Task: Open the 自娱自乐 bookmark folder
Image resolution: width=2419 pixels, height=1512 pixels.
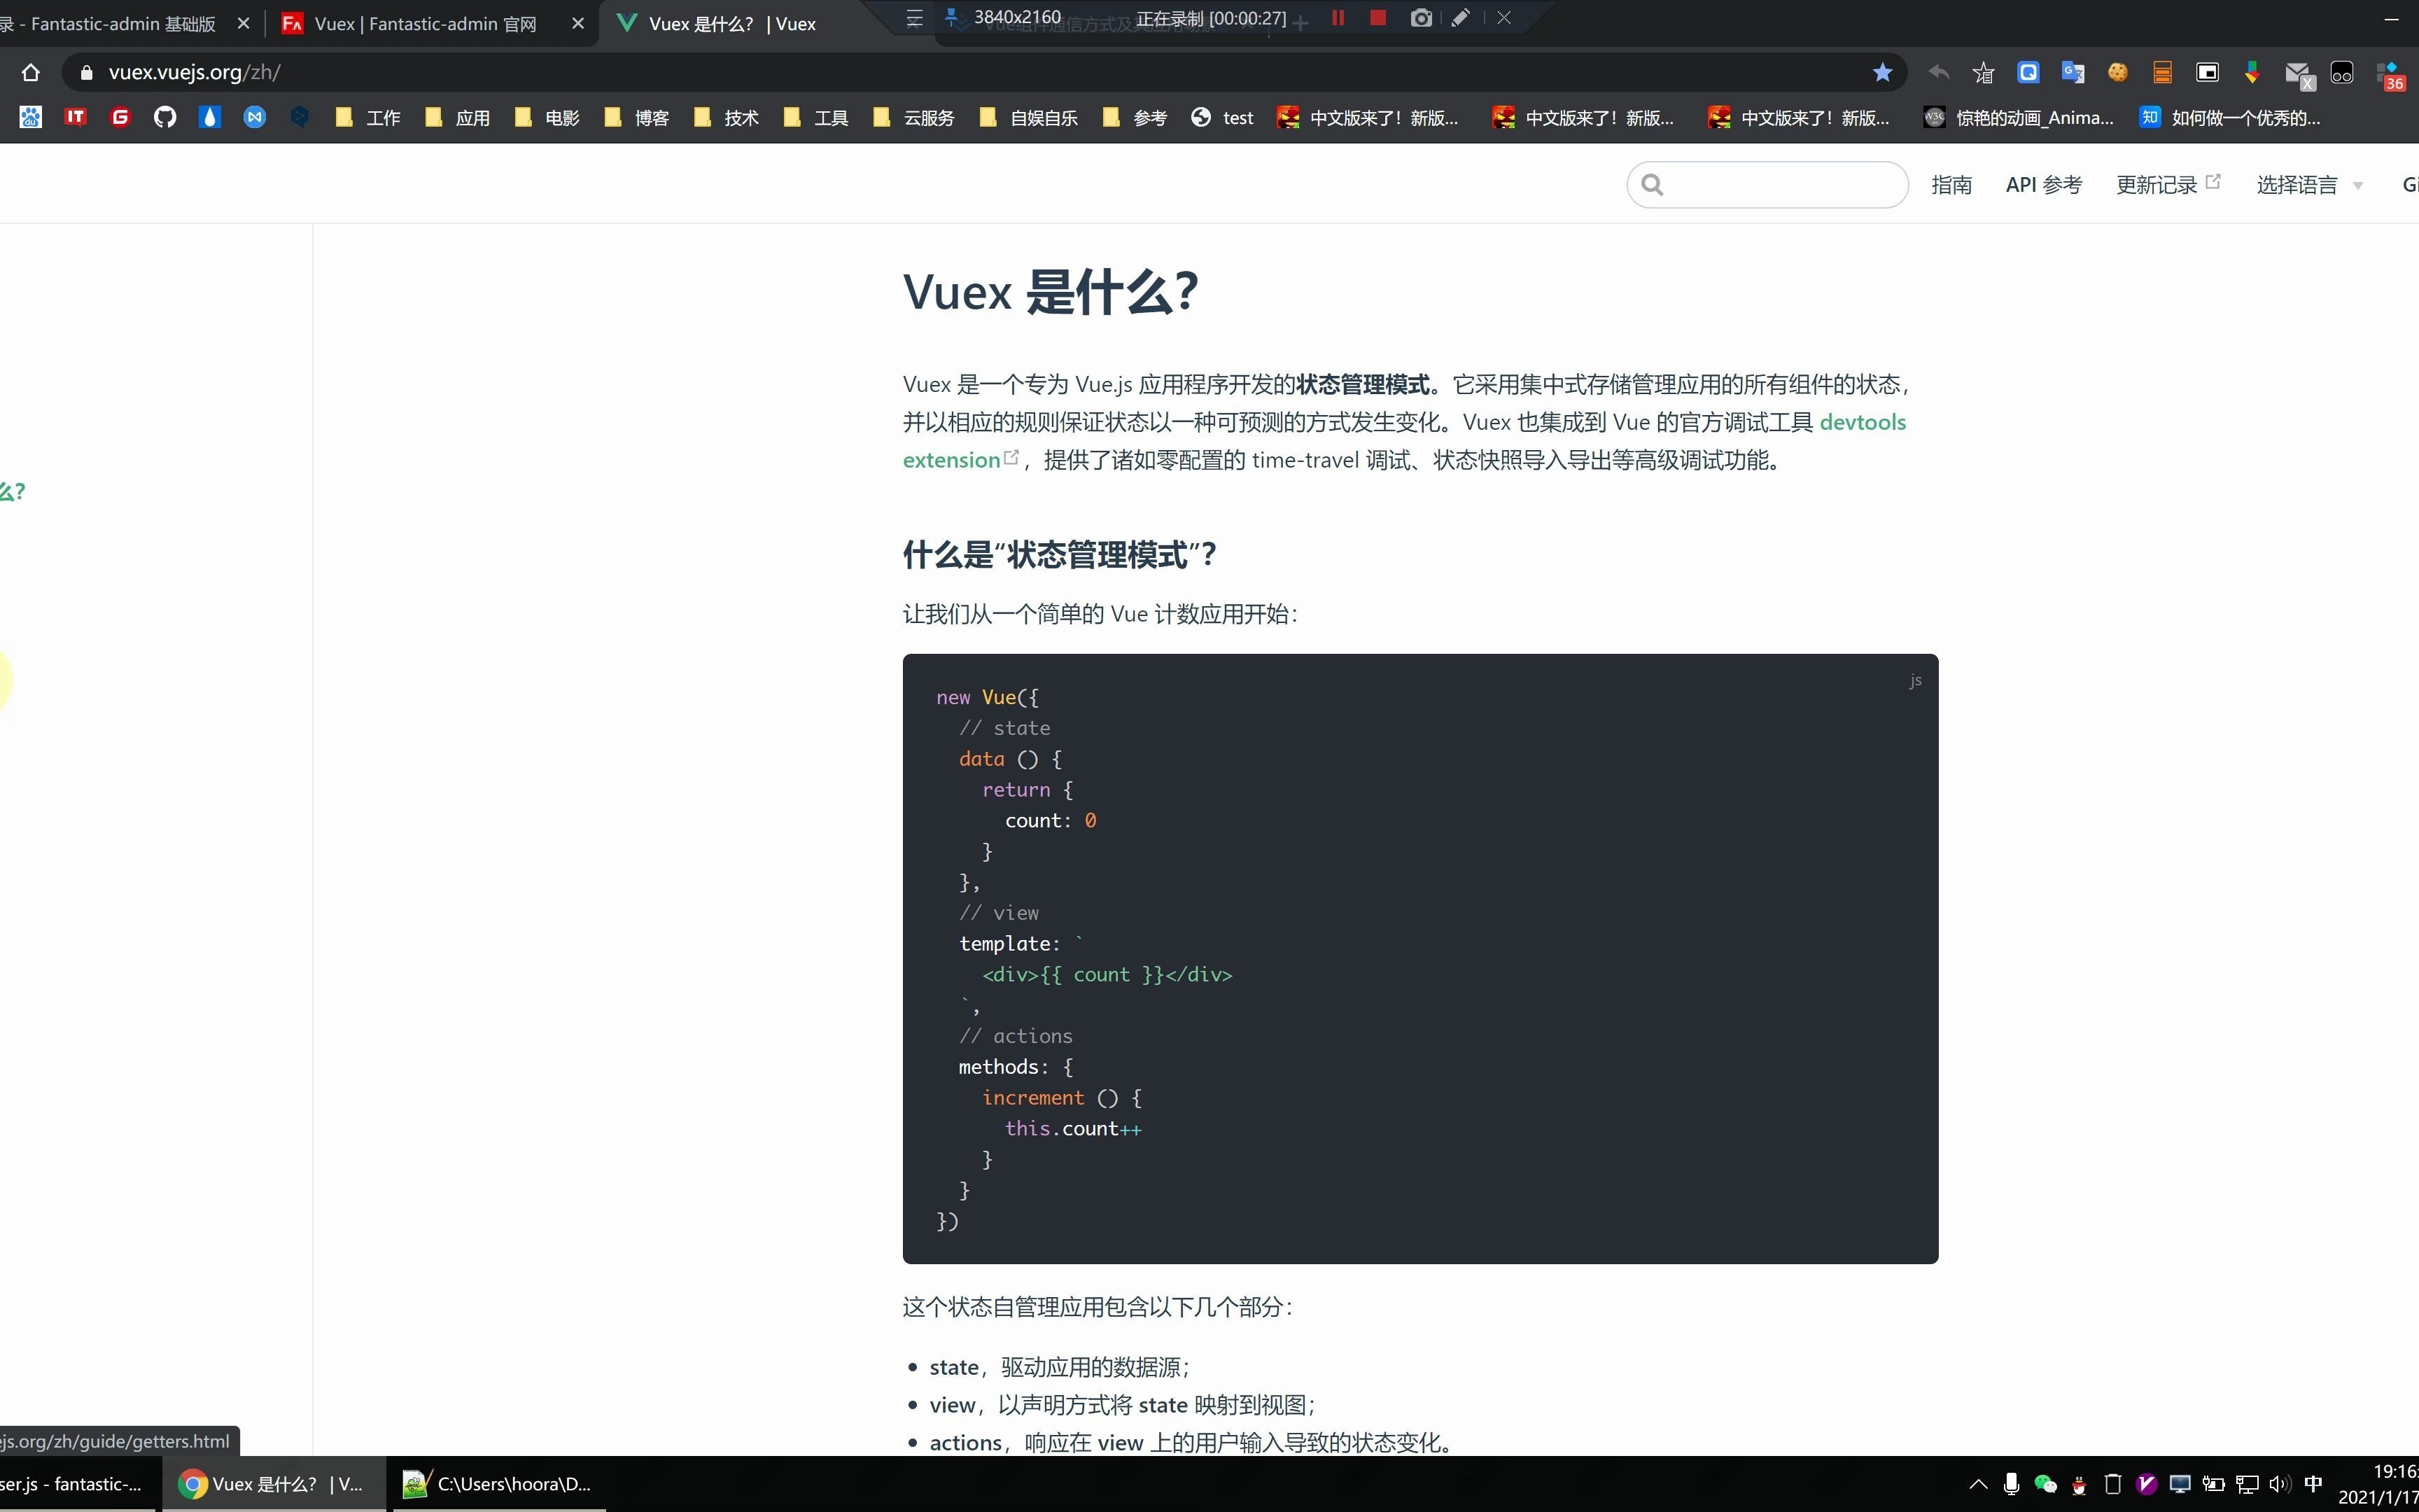Action: point(1029,117)
